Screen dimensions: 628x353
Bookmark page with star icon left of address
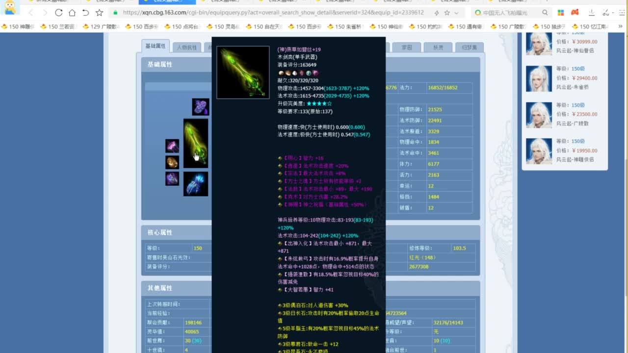[99, 13]
